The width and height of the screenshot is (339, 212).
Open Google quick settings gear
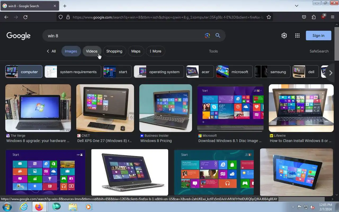point(284,36)
